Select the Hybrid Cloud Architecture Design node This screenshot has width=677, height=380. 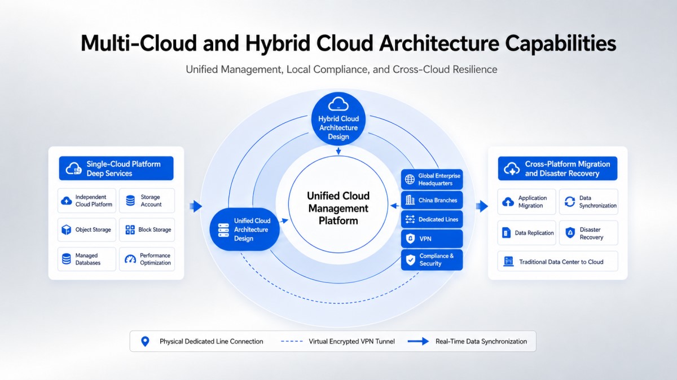338,118
